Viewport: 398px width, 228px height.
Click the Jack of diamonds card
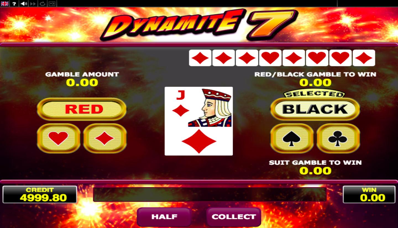click(x=199, y=121)
